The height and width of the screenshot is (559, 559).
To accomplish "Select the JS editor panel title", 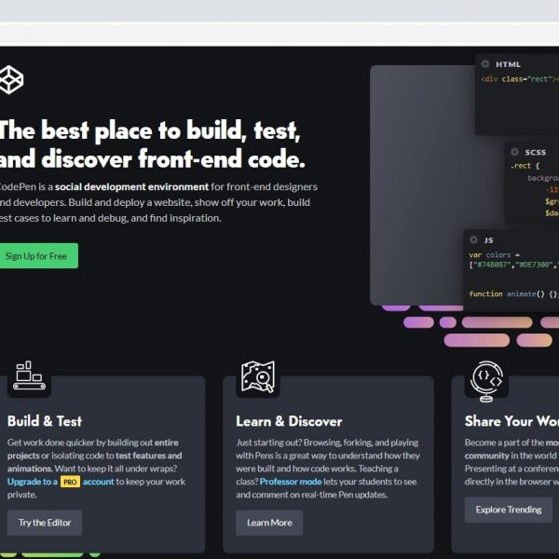I will (x=488, y=239).
